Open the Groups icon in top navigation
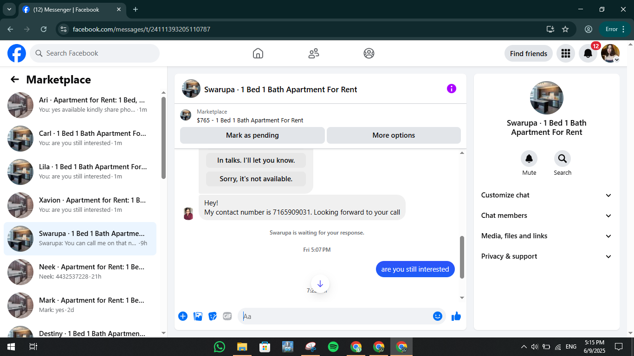 [369, 53]
